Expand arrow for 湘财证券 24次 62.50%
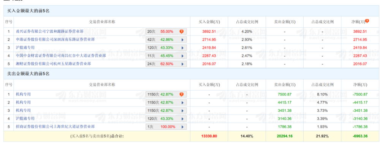 point(182,64)
